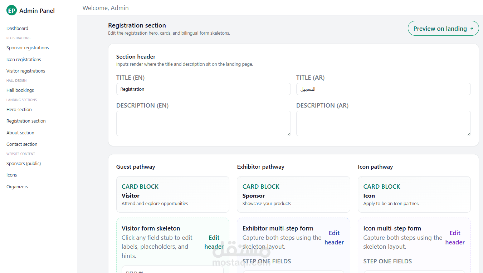Viewport: 483px width, 273px height.
Task: Open the Dashboard page
Action: click(x=17, y=28)
